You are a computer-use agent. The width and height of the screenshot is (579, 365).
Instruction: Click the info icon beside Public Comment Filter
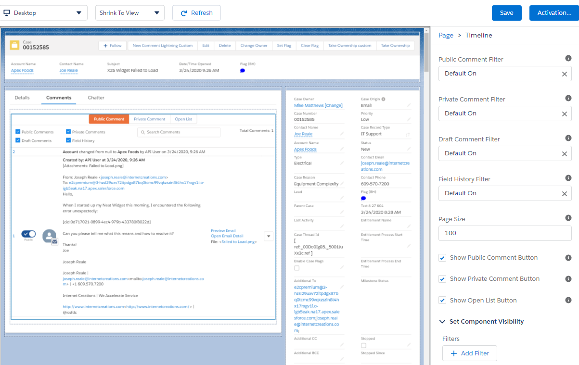(x=568, y=58)
